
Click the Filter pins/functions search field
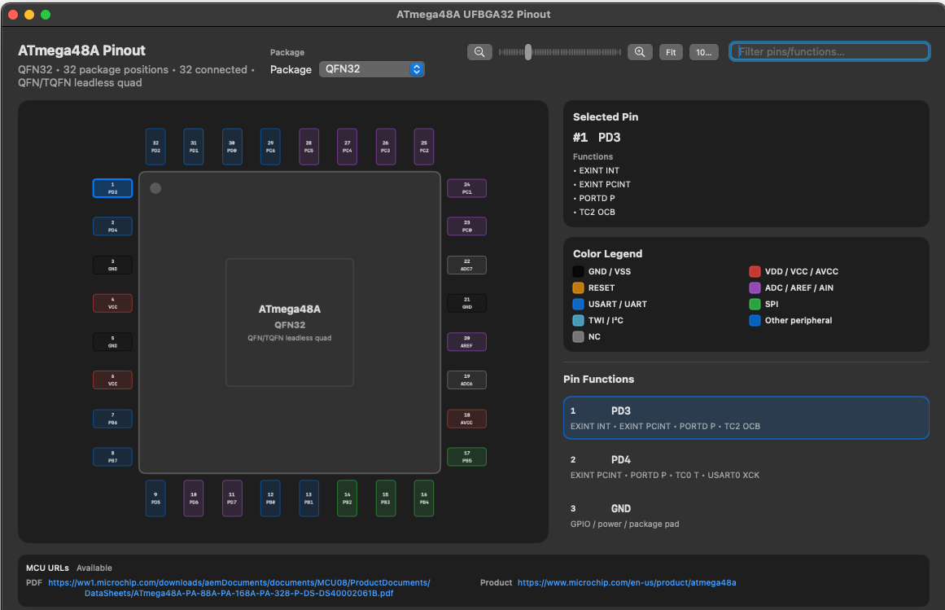pyautogui.click(x=830, y=52)
